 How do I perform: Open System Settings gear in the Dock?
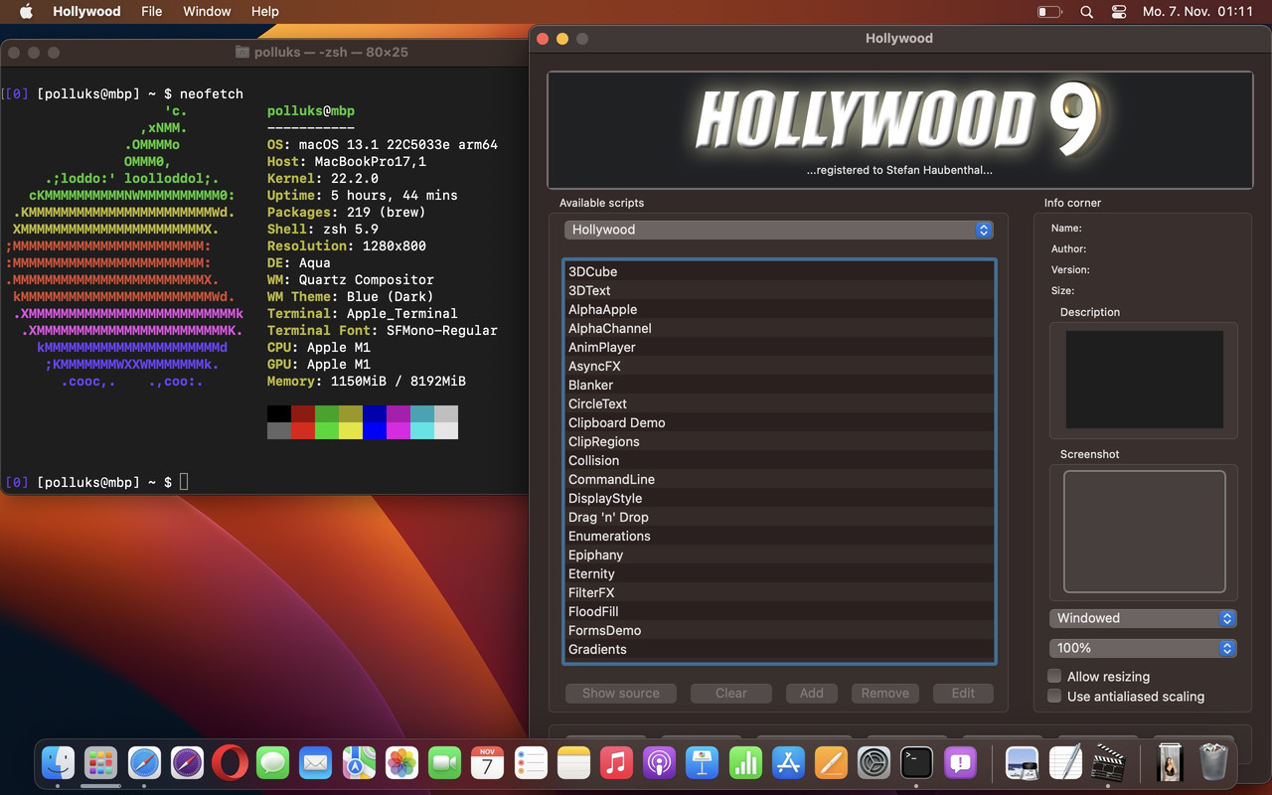coord(874,763)
